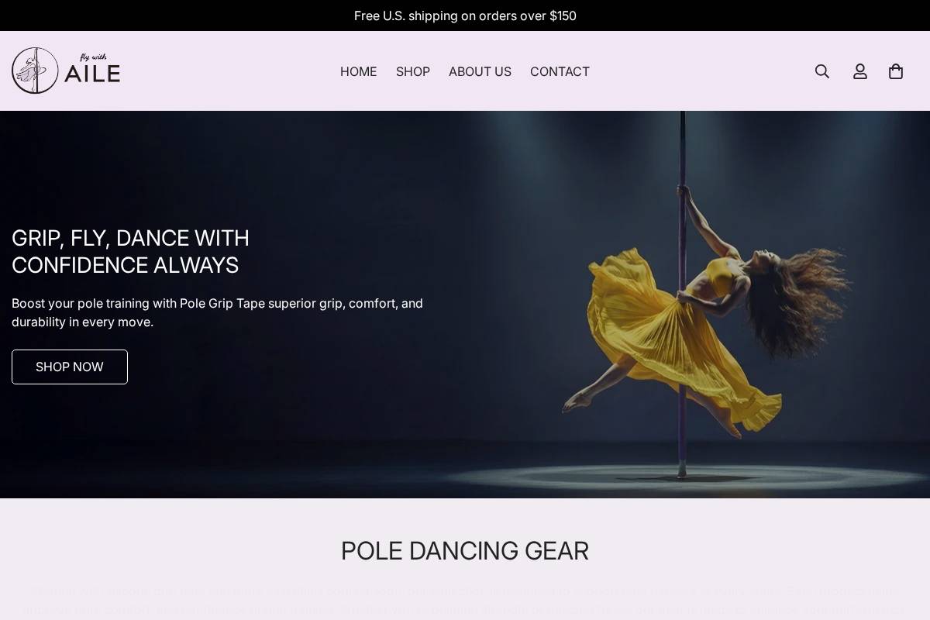This screenshot has width=930, height=620.
Task: Click the 'GRIP, FLY, DANCE' hero heading
Action: coord(130,252)
